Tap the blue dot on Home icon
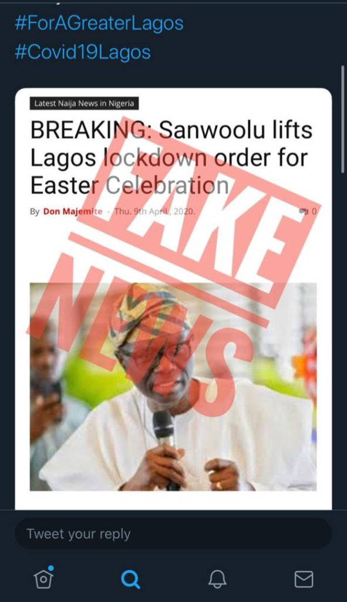347x602 pixels. click(x=51, y=568)
